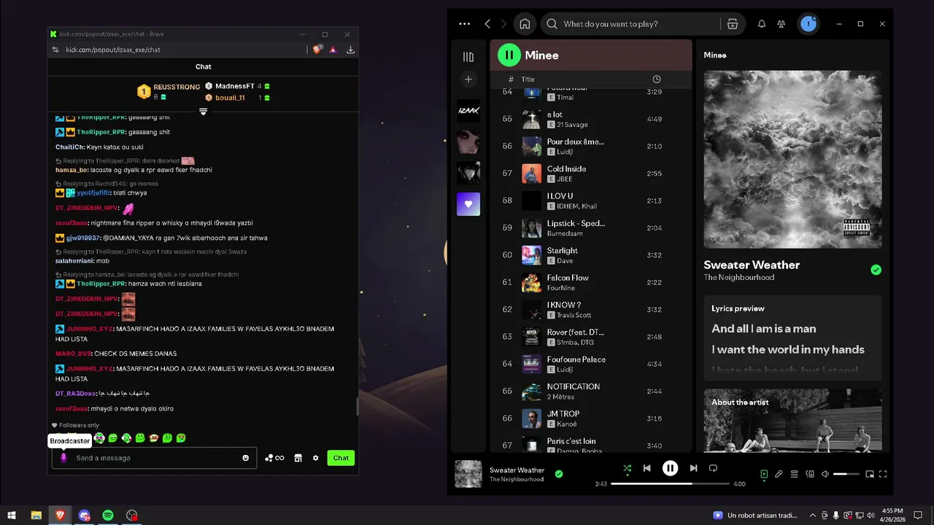Click saved checkmark beside bottom Sweater Weather

[559, 474]
